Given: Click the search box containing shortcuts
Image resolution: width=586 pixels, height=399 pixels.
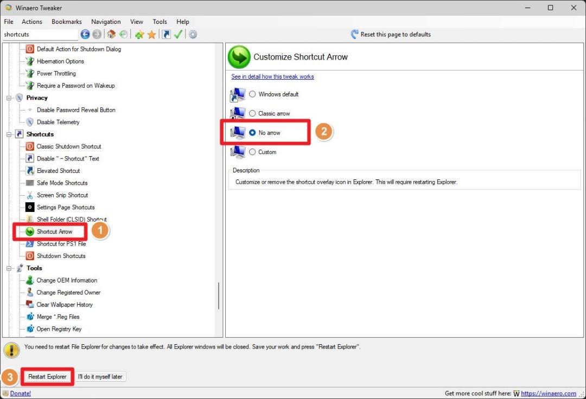Looking at the screenshot, I should pos(40,34).
